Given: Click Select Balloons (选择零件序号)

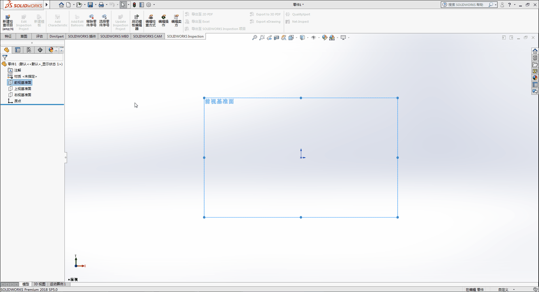Looking at the screenshot, I should [104, 21].
